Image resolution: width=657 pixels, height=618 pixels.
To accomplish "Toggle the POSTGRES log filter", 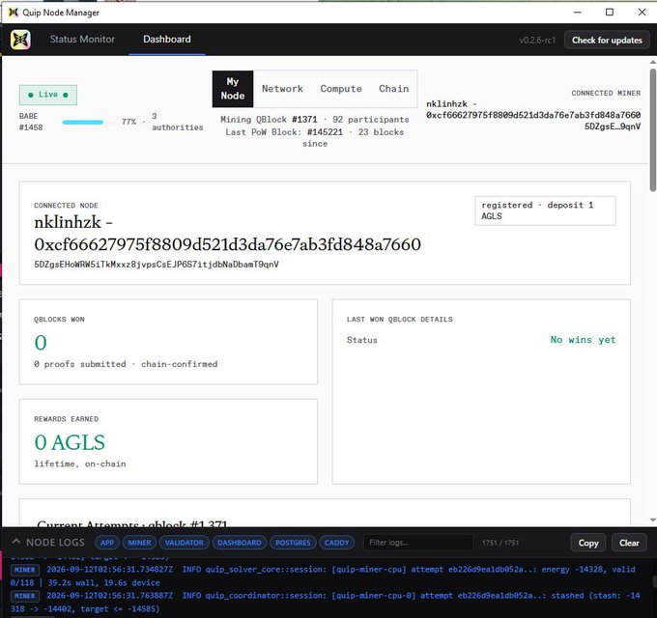I will click(x=293, y=543).
